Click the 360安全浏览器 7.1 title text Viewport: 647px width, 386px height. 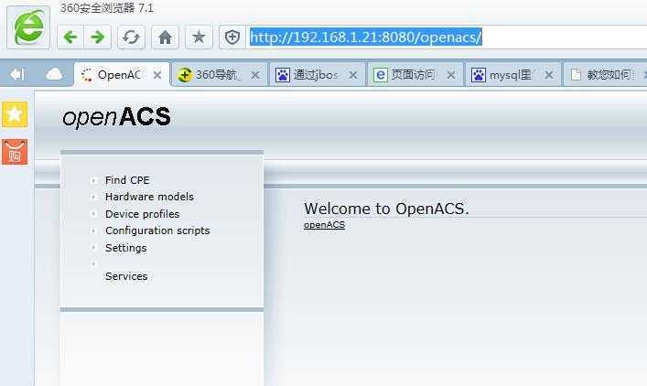[107, 8]
